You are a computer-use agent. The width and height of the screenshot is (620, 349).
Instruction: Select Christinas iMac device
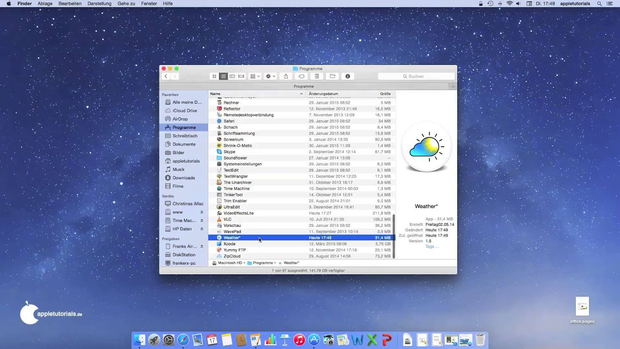[184, 204]
